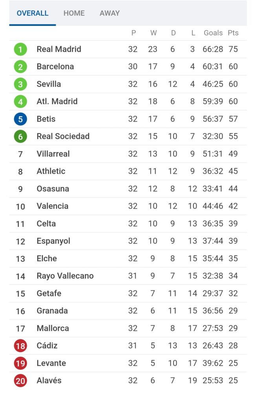Open the Barcelona team link
Screen dimensions: 254x393
point(55,66)
